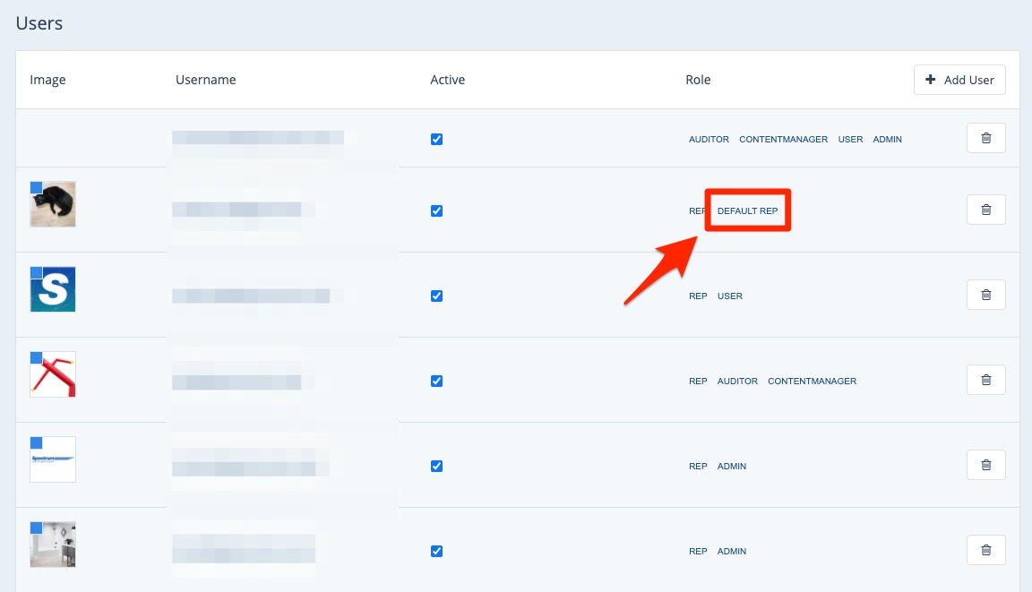Delete the user with bathroom photo avatar
The width and height of the screenshot is (1032, 592).
985,550
